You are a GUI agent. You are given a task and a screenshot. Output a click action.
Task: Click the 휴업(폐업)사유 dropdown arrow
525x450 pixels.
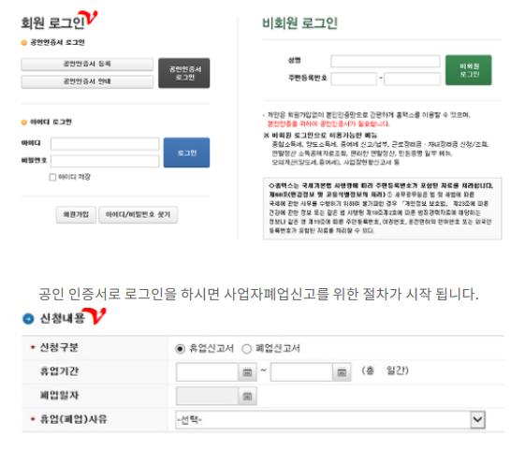[477, 419]
